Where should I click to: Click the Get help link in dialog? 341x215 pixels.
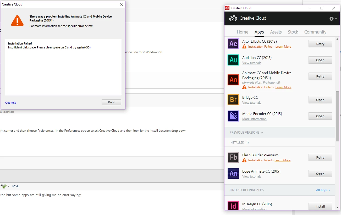[11, 103]
